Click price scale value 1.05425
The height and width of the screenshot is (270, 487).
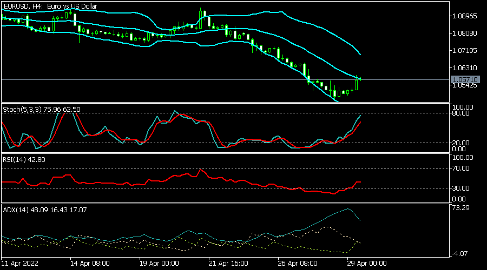(x=465, y=85)
